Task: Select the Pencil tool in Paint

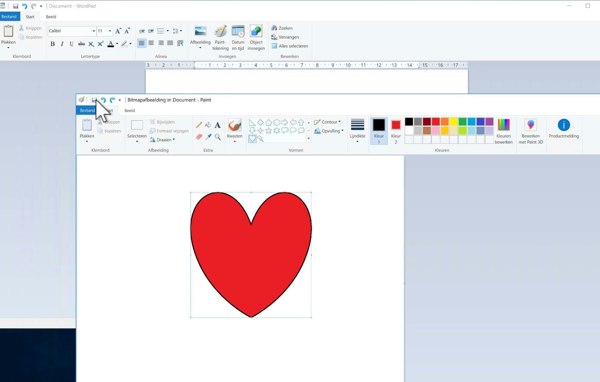Action: pyautogui.click(x=199, y=125)
